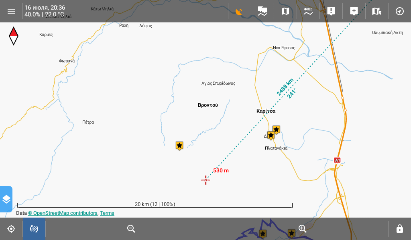
Task: Open the main hamburger menu
Action: [11, 11]
